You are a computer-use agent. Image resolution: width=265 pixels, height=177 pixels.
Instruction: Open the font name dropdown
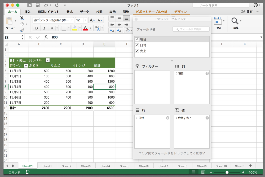pos(72,20)
